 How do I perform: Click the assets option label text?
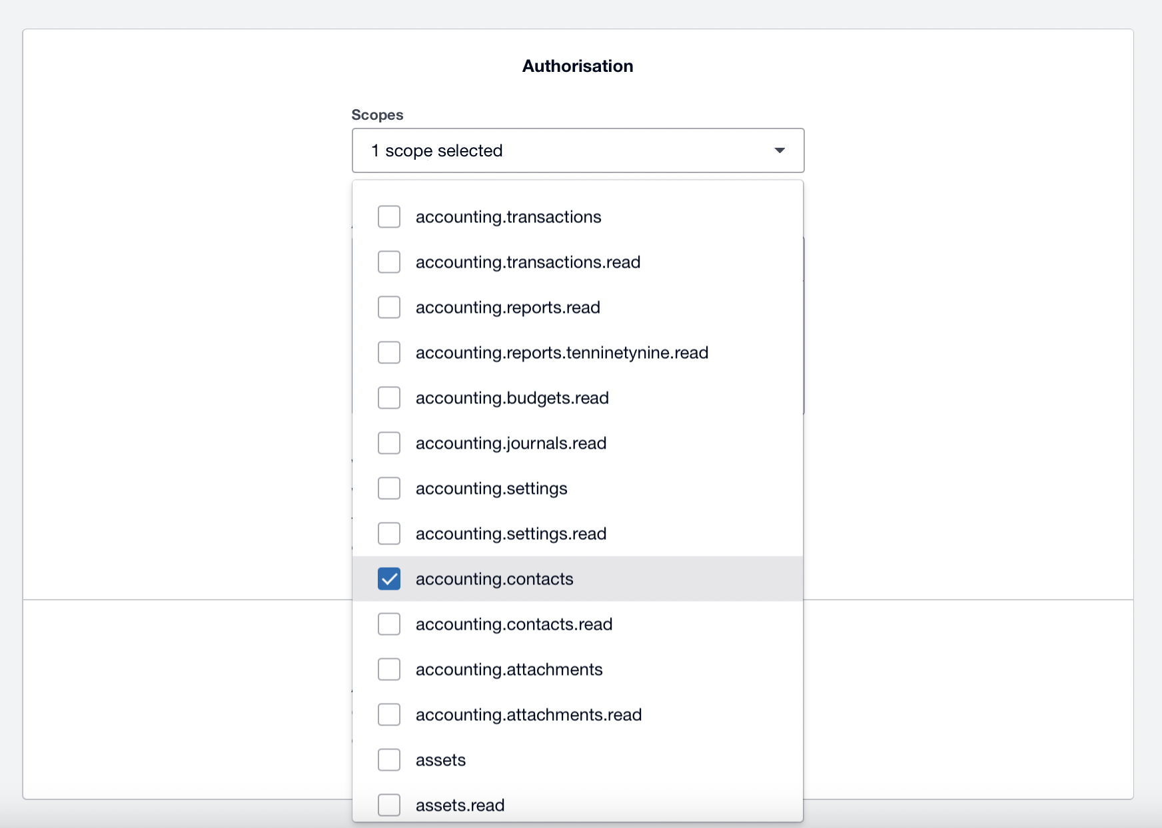click(x=440, y=760)
